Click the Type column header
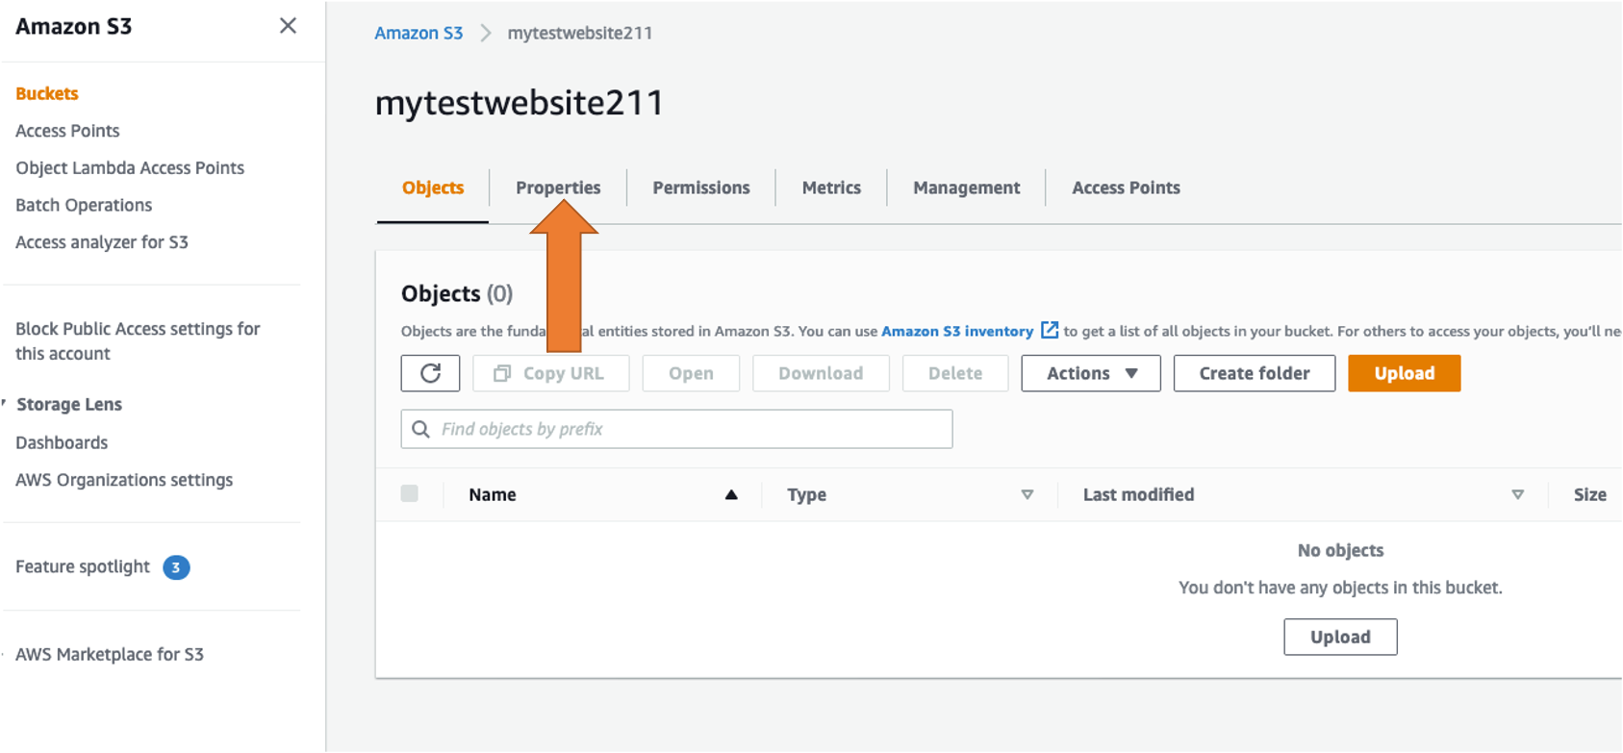1623x753 pixels. [806, 494]
